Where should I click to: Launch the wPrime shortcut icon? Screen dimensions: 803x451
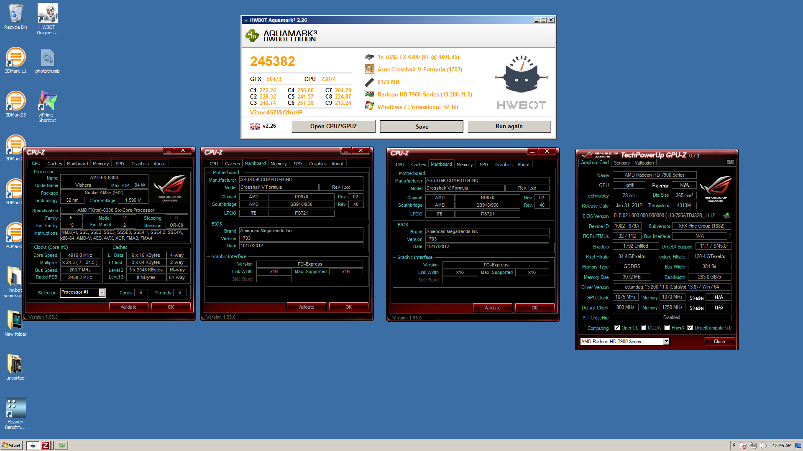pos(47,106)
